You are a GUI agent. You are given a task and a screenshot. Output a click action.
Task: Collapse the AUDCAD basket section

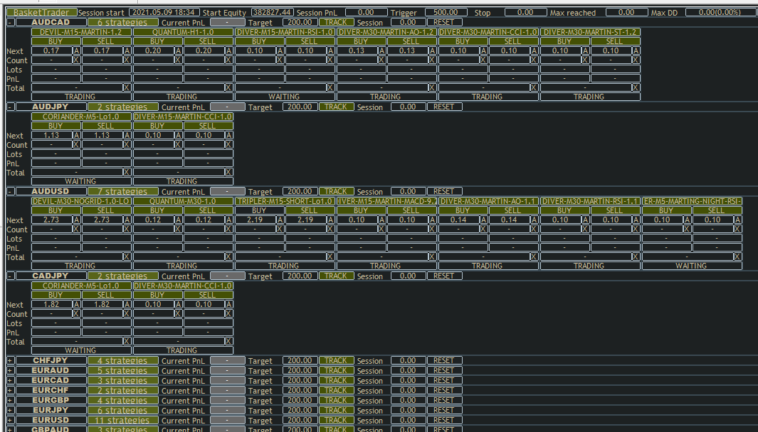(x=10, y=22)
